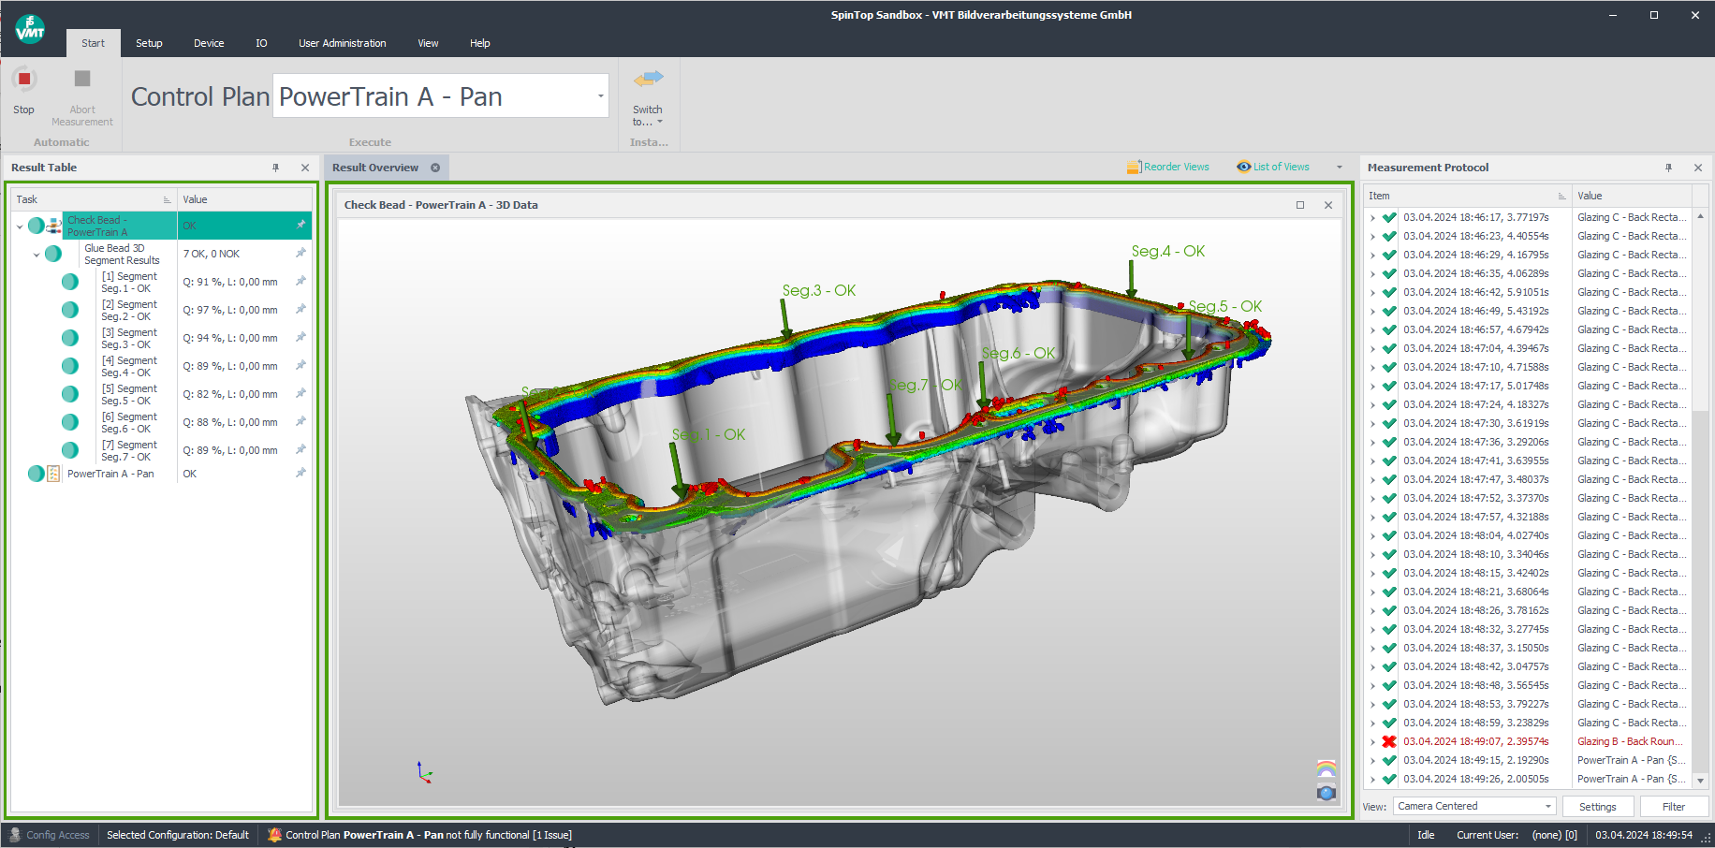Image resolution: width=1715 pixels, height=848 pixels.
Task: Pin the Measurement Protocol panel
Action: (x=1668, y=168)
